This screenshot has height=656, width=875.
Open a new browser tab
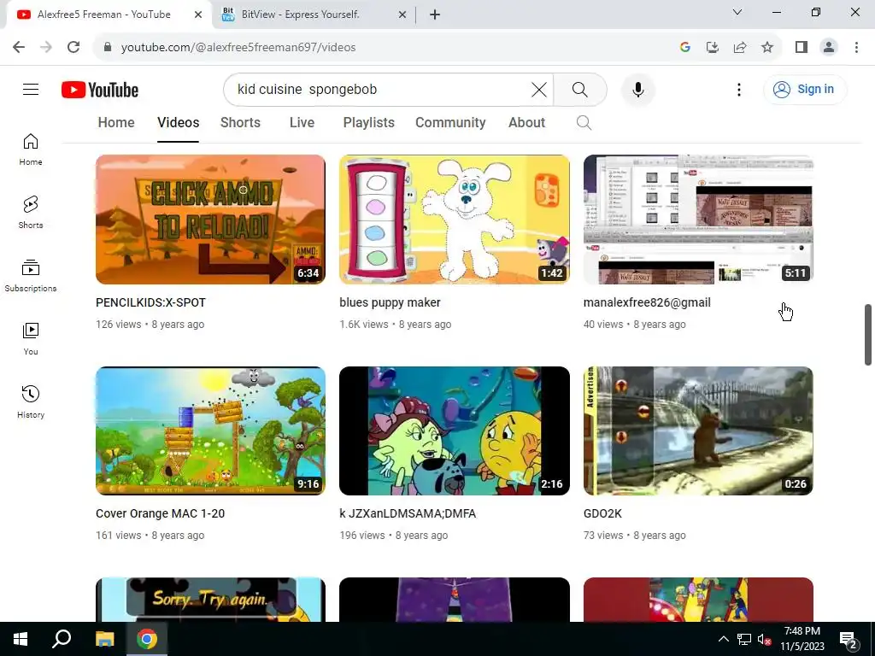pyautogui.click(x=435, y=15)
